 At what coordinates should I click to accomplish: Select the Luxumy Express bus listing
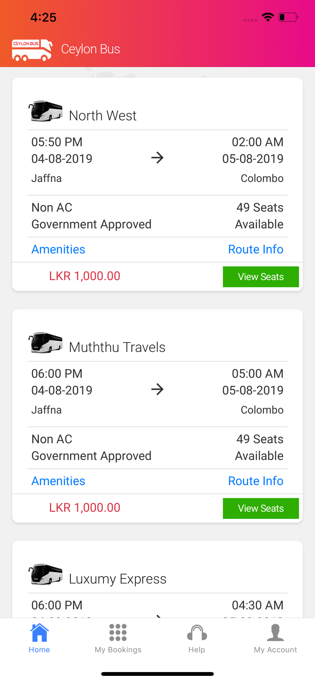point(157,579)
